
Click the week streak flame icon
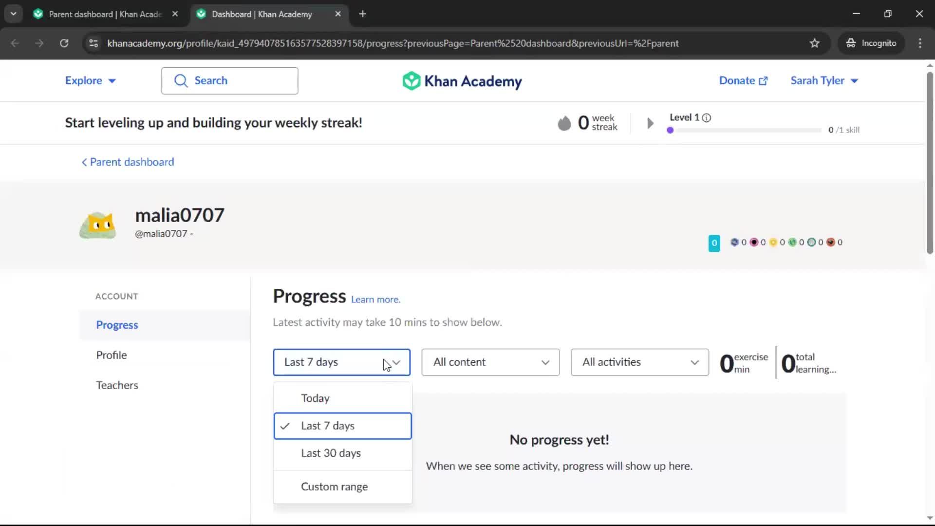pos(564,123)
